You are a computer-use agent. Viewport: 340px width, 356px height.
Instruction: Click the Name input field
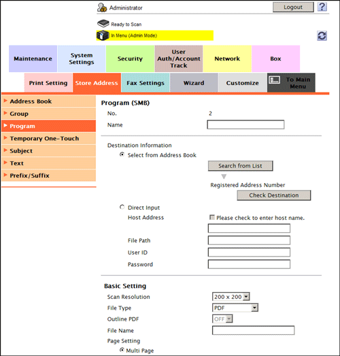pyautogui.click(x=245, y=125)
